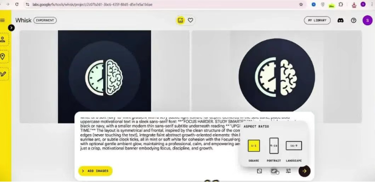The width and height of the screenshot is (375, 183).
Task: Submit prompt with the arrow button
Action: click(304, 171)
